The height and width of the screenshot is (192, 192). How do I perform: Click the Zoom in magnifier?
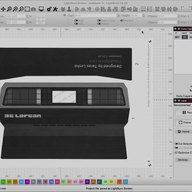pos(15,9)
